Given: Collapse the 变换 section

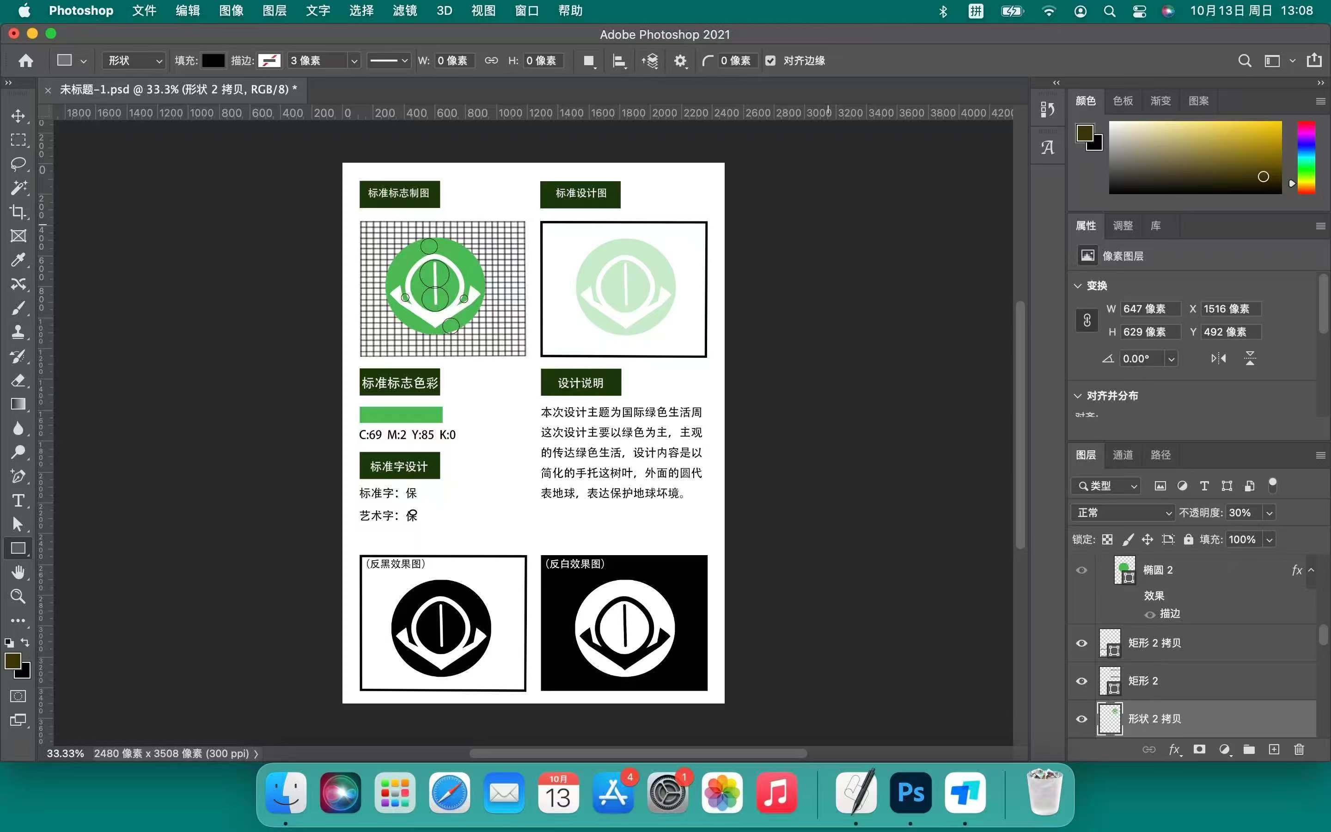Looking at the screenshot, I should (x=1077, y=286).
